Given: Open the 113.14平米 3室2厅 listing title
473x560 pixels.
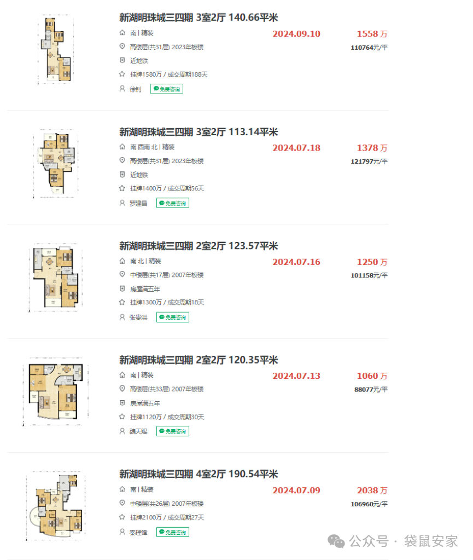Looking at the screenshot, I should coord(198,132).
